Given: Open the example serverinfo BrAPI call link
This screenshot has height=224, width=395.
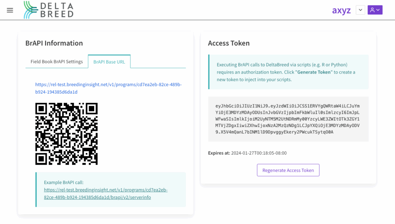Looking at the screenshot, I should (x=106, y=194).
